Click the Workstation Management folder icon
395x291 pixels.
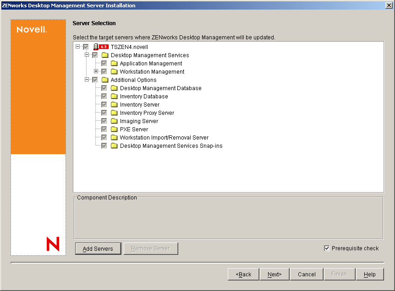(x=114, y=72)
